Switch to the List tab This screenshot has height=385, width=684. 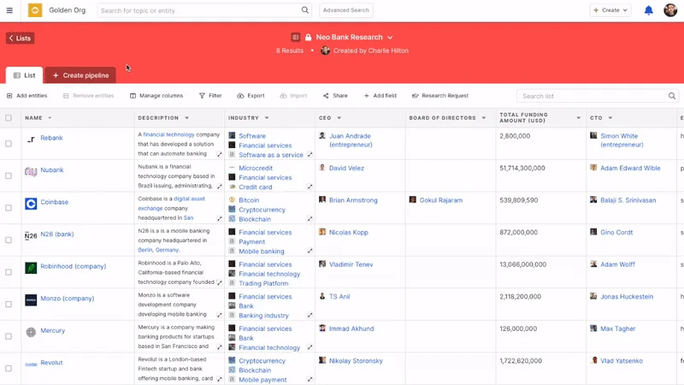click(x=25, y=75)
